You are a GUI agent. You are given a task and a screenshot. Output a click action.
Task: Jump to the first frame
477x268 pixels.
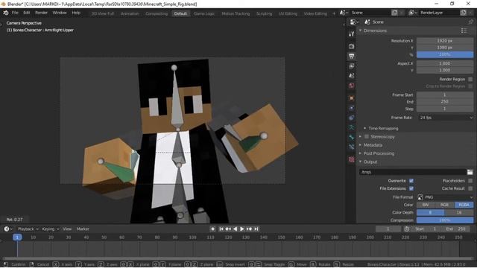tap(221, 229)
